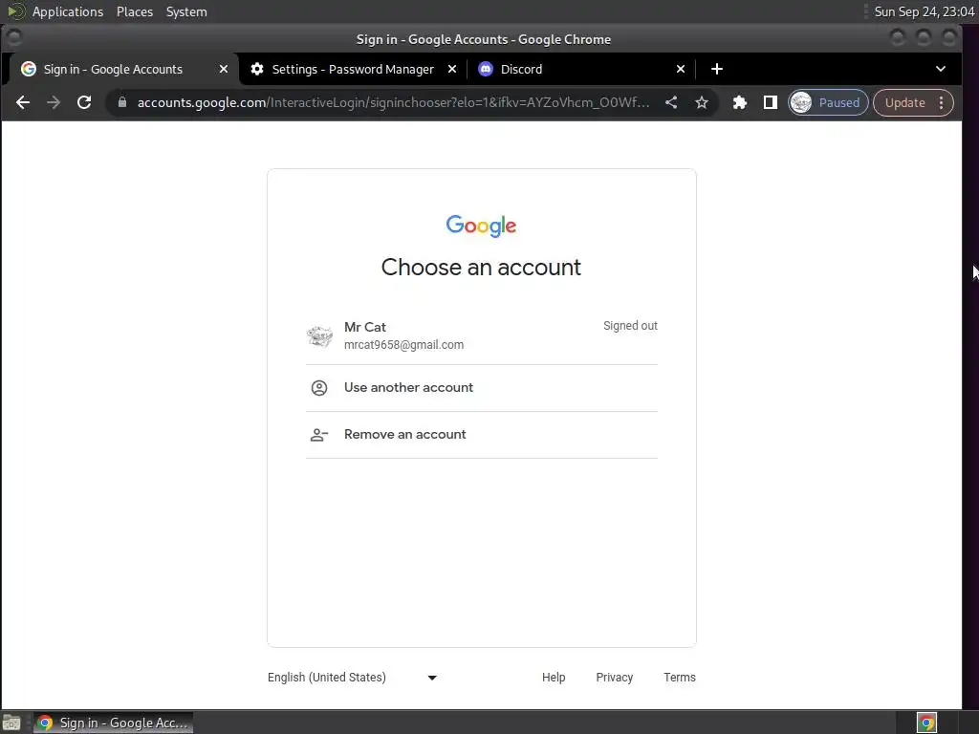Open the Paused profile button
The height and width of the screenshot is (734, 979).
pyautogui.click(x=828, y=102)
